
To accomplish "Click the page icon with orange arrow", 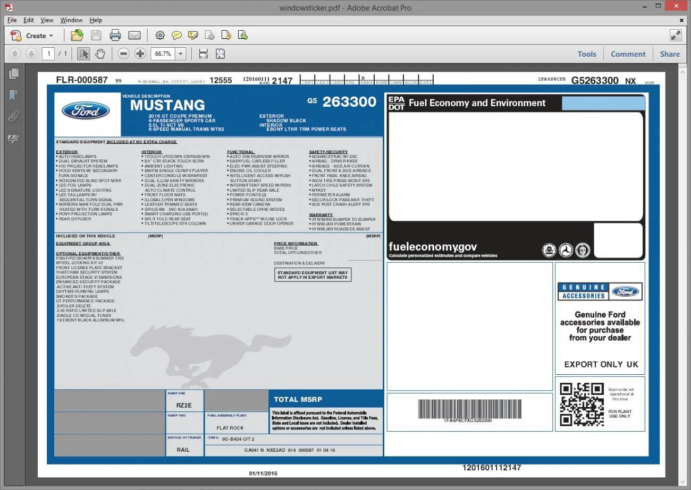I will pos(226,36).
